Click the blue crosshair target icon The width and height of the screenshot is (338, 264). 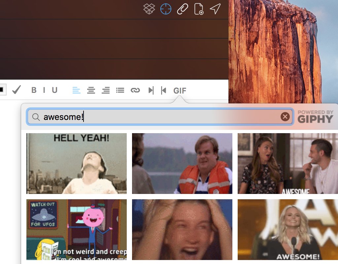tap(166, 9)
